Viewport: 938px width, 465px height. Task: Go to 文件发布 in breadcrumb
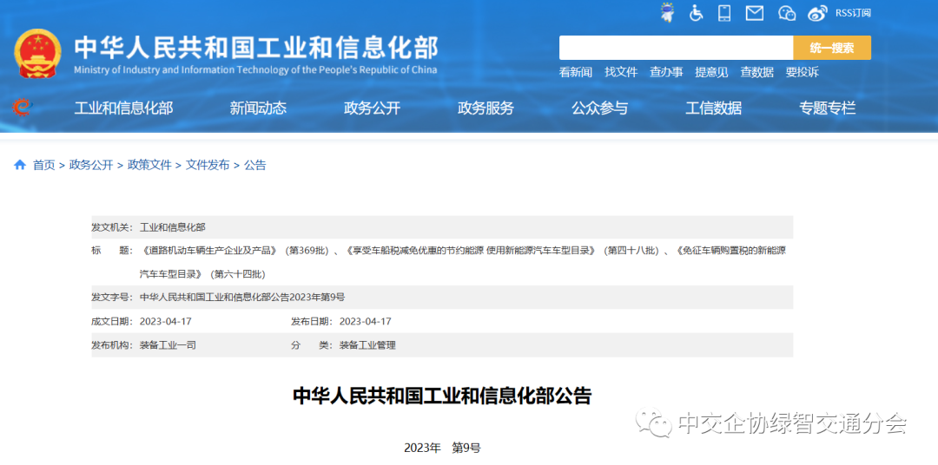(208, 166)
